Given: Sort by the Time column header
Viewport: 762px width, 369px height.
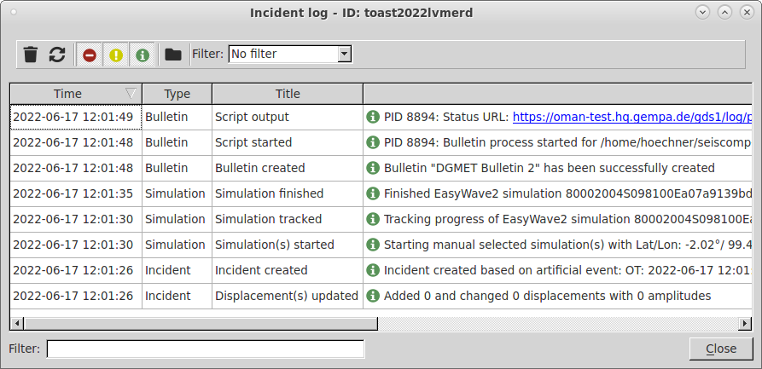Looking at the screenshot, I should pos(76,94).
